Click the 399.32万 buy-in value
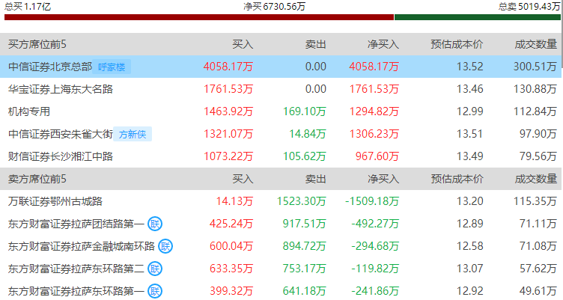 pos(231,291)
